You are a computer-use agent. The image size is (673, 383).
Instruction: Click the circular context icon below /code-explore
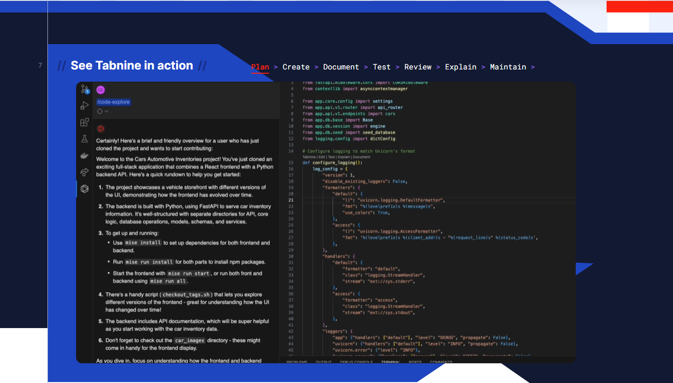[100, 111]
